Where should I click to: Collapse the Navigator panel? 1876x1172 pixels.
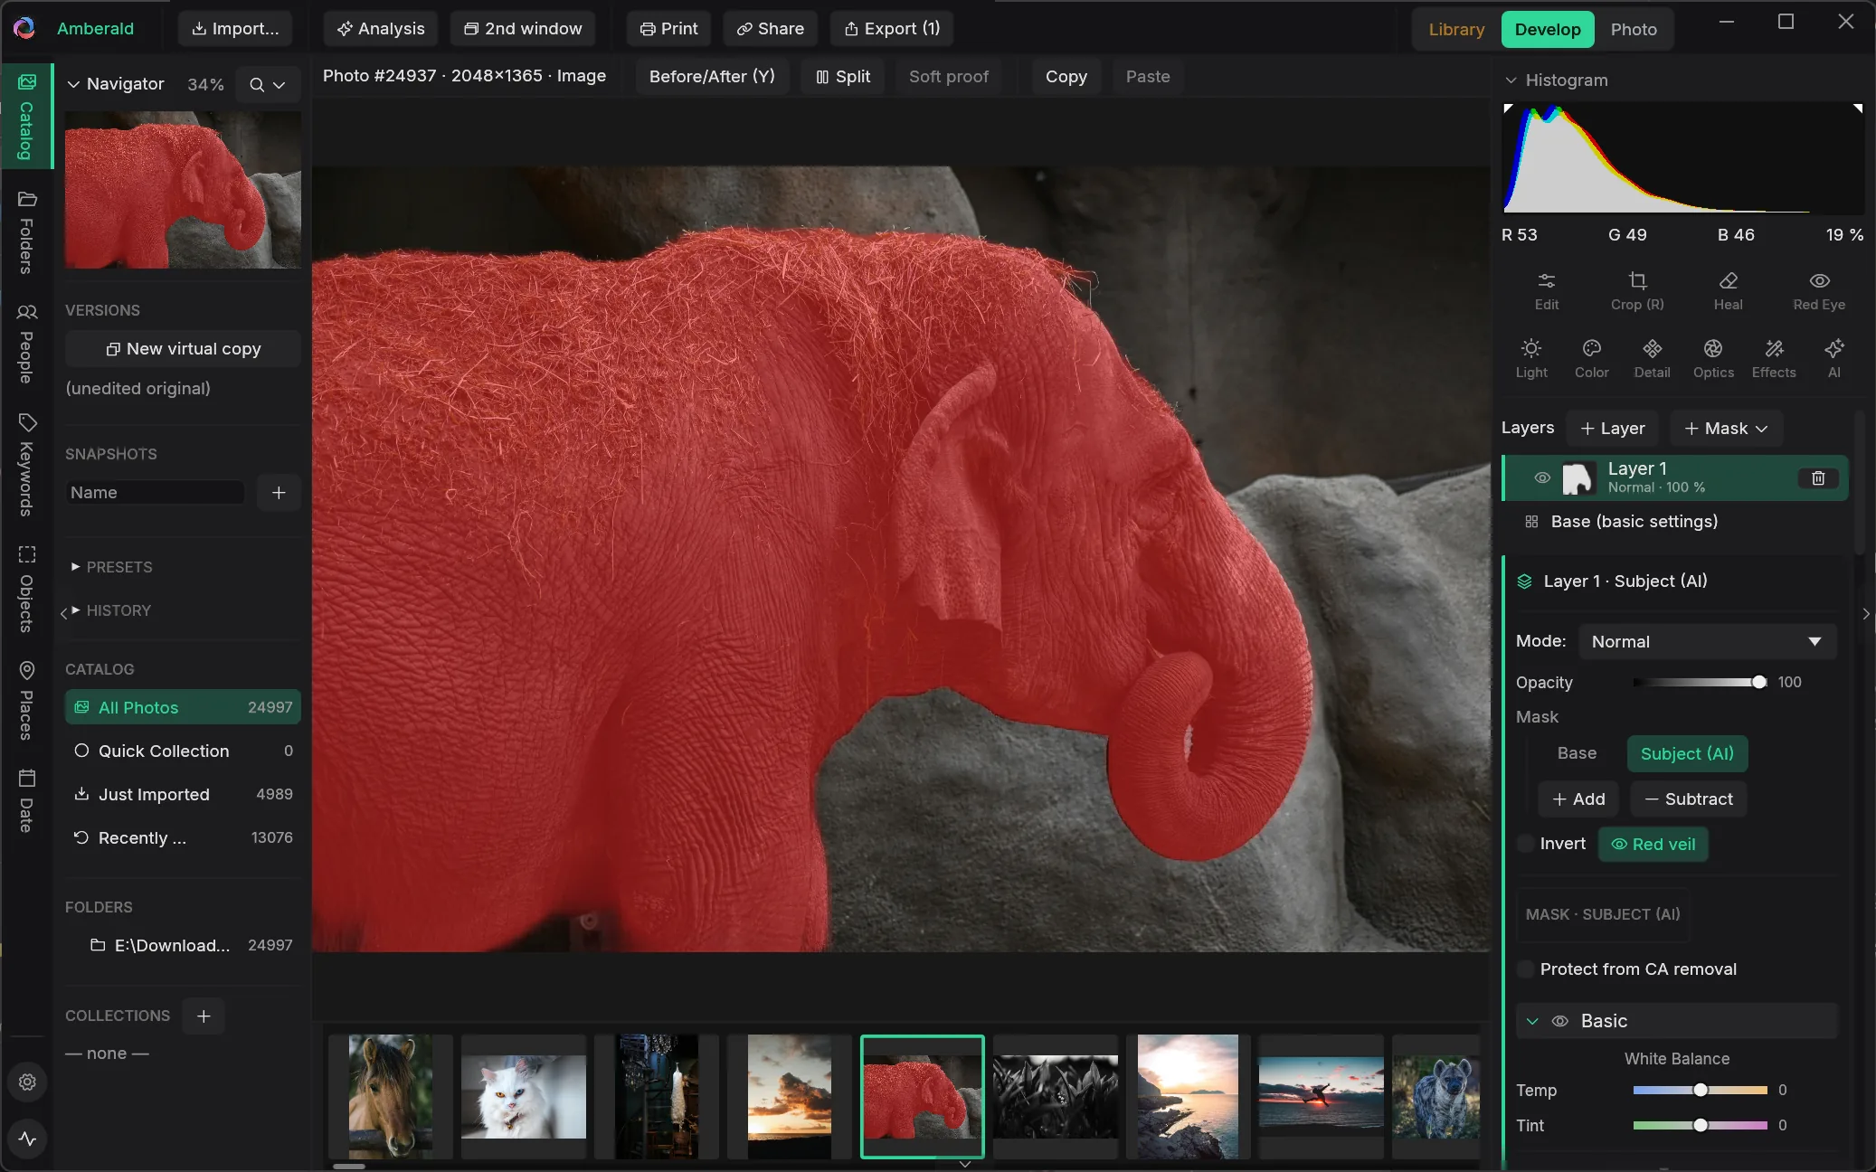coord(74,84)
